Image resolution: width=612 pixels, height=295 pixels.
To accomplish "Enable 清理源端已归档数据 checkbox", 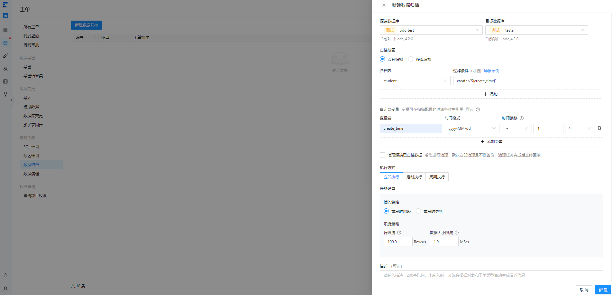I will coord(382,155).
